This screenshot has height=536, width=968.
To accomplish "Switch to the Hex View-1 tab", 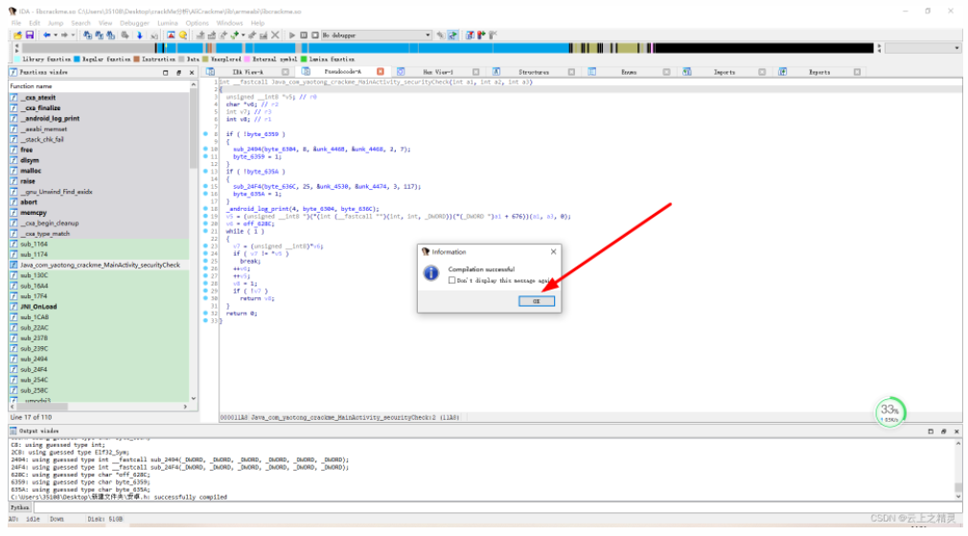I will pos(438,72).
